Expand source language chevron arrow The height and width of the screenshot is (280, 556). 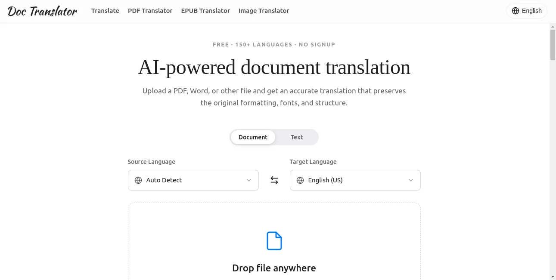pos(248,180)
